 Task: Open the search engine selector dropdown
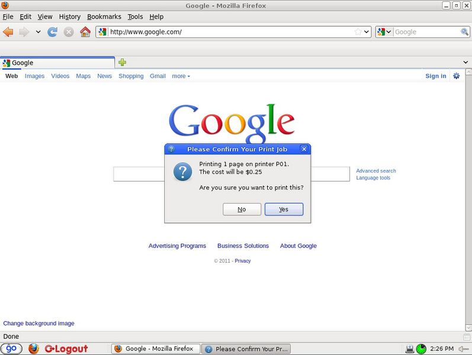[384, 31]
